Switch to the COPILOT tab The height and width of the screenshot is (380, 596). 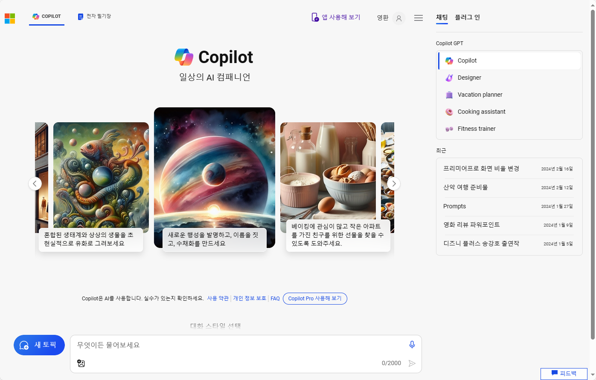point(47,17)
